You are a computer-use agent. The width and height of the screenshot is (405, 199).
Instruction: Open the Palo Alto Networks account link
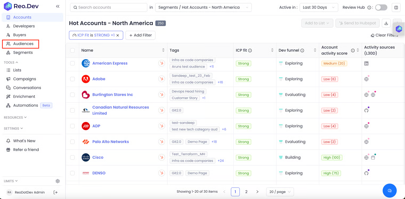(111, 142)
